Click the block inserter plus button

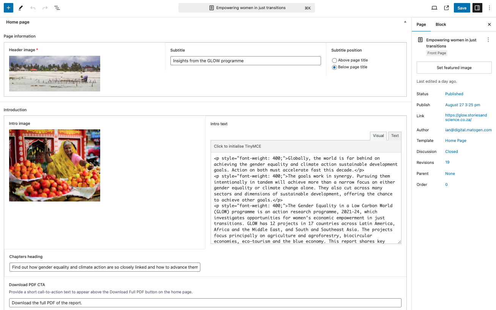[x=8, y=8]
